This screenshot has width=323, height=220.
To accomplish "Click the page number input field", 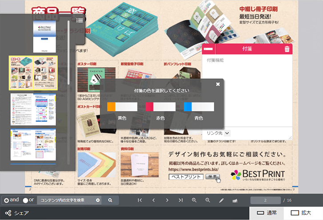I will (265, 200).
